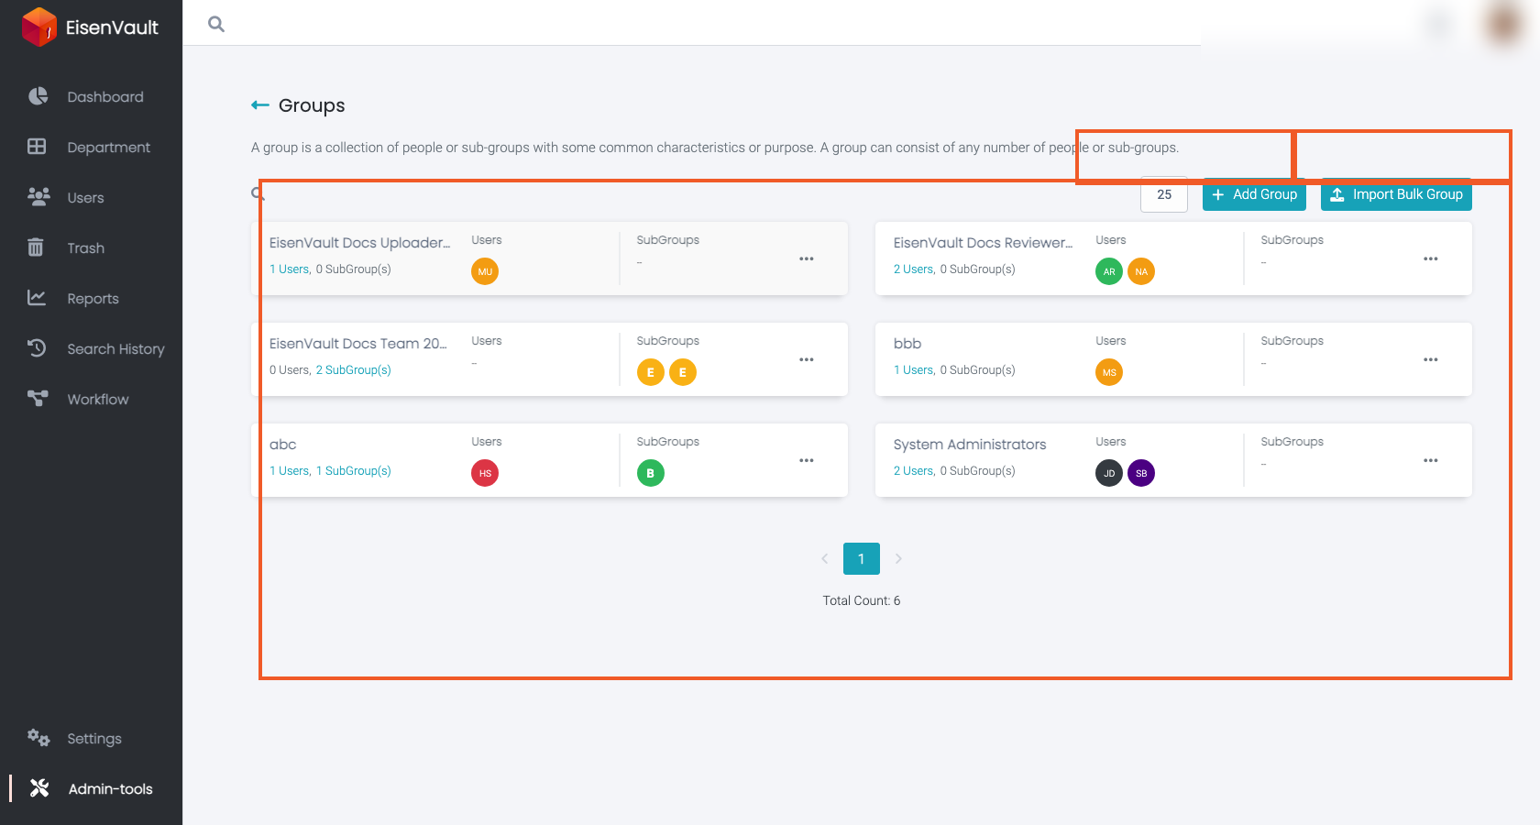
Task: Click the 'System Administrators' group name
Action: 970,445
